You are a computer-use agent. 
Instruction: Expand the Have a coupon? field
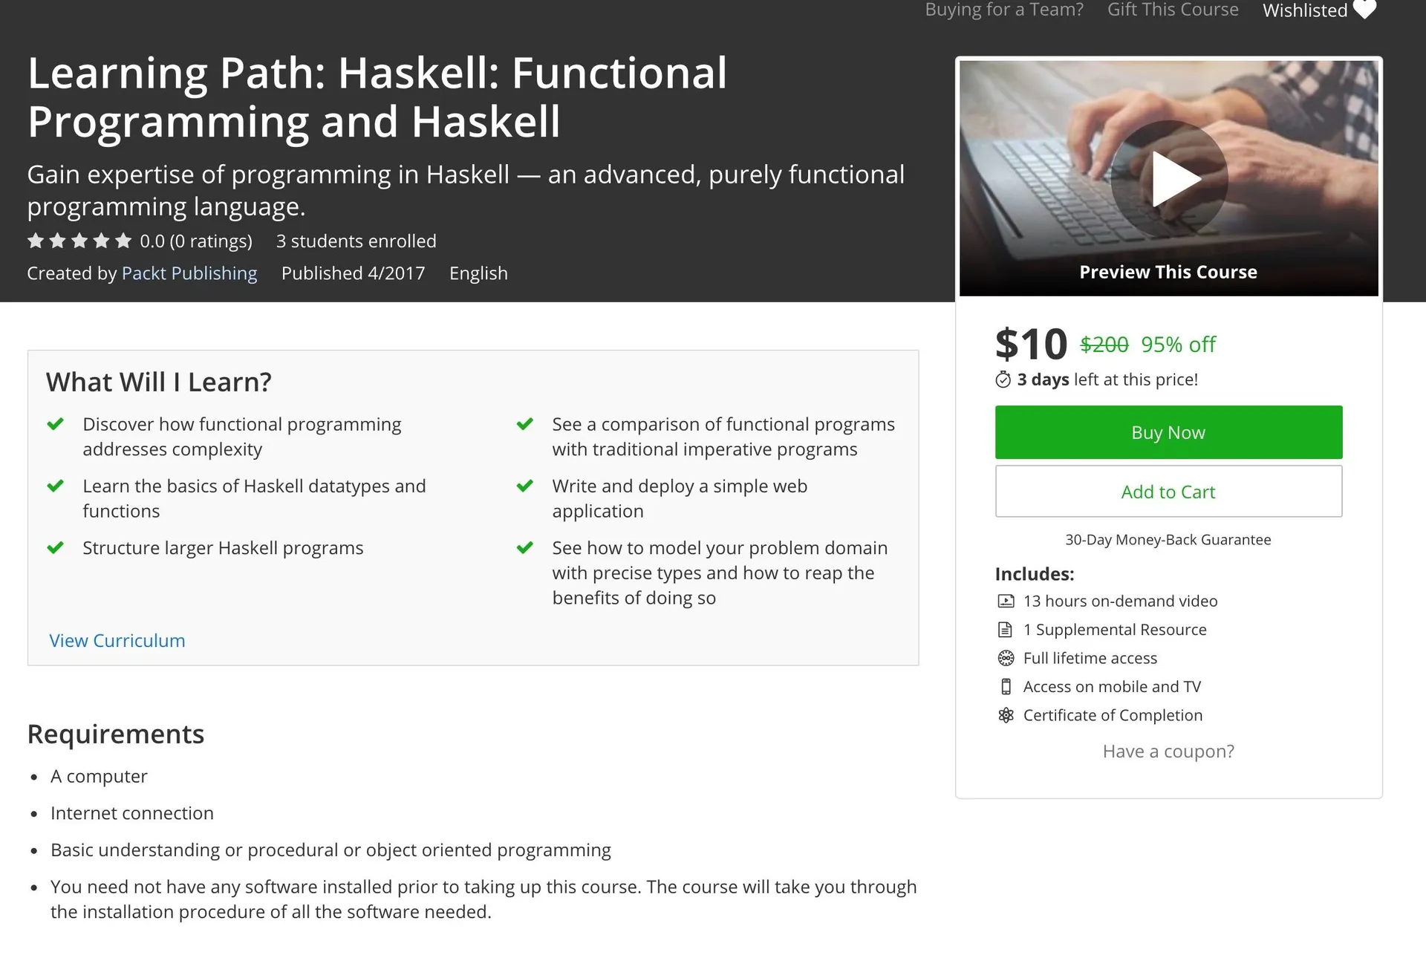[1168, 752]
